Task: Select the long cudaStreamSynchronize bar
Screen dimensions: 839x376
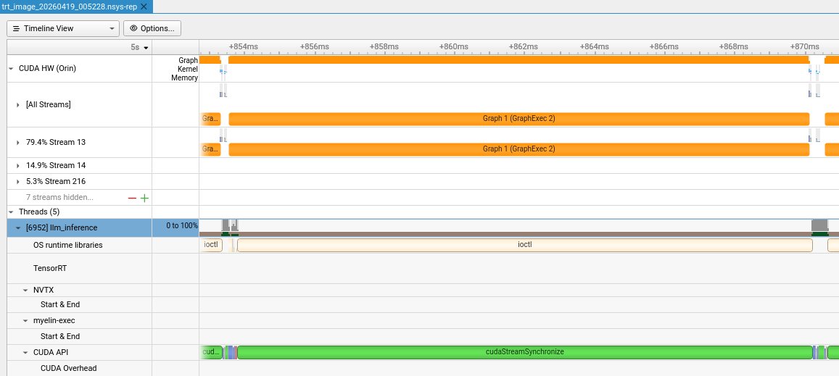Action: click(x=524, y=352)
